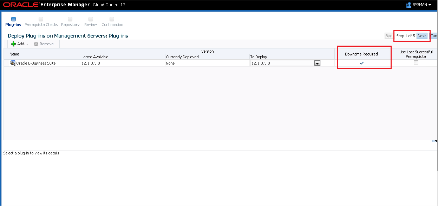The height and width of the screenshot is (206, 438).
Task: Click the Plug-ins step marker in train
Action: click(13, 19)
